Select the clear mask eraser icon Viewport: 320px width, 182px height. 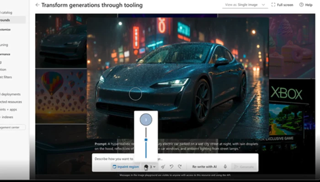(163, 167)
